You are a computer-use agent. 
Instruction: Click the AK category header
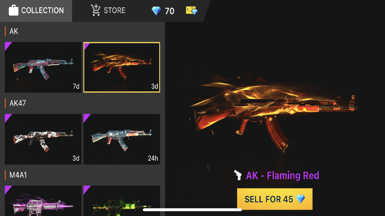click(x=14, y=31)
